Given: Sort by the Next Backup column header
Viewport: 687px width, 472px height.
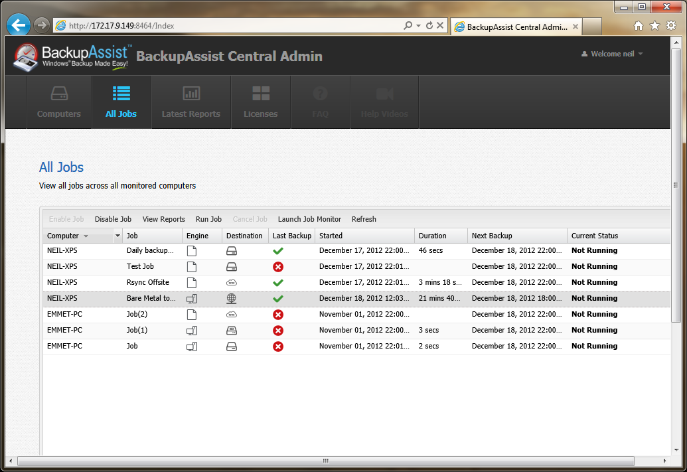Looking at the screenshot, I should click(x=518, y=236).
